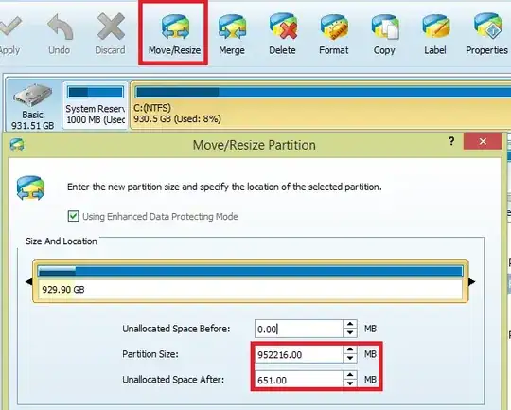The image size is (511, 410).
Task: Click the Undo toolbar icon
Action: 60,27
